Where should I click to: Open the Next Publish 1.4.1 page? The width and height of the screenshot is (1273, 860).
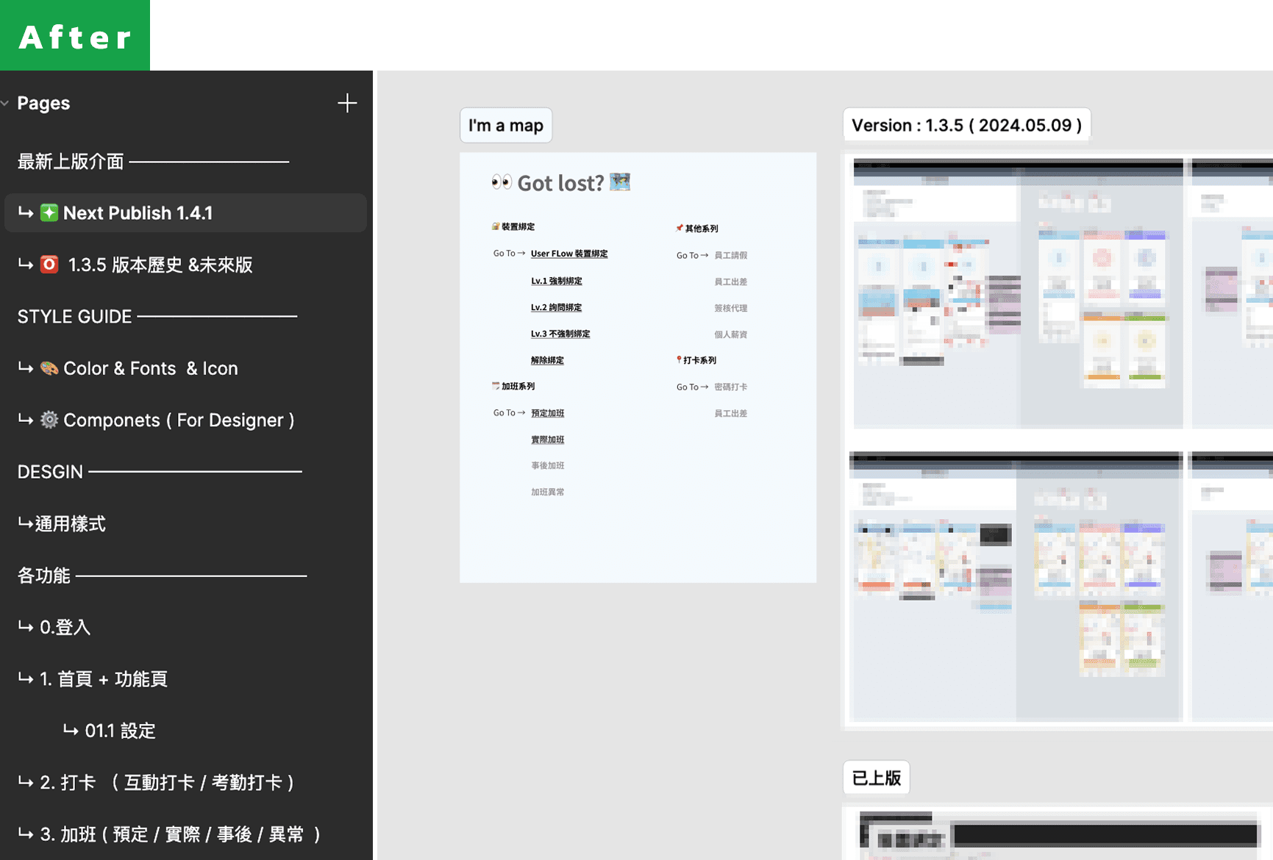click(x=185, y=213)
